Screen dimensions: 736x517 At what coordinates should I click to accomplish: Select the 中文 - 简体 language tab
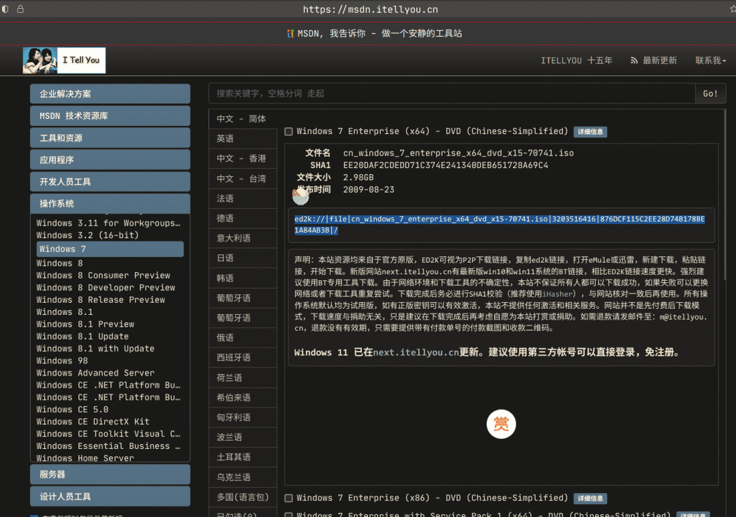pos(243,118)
